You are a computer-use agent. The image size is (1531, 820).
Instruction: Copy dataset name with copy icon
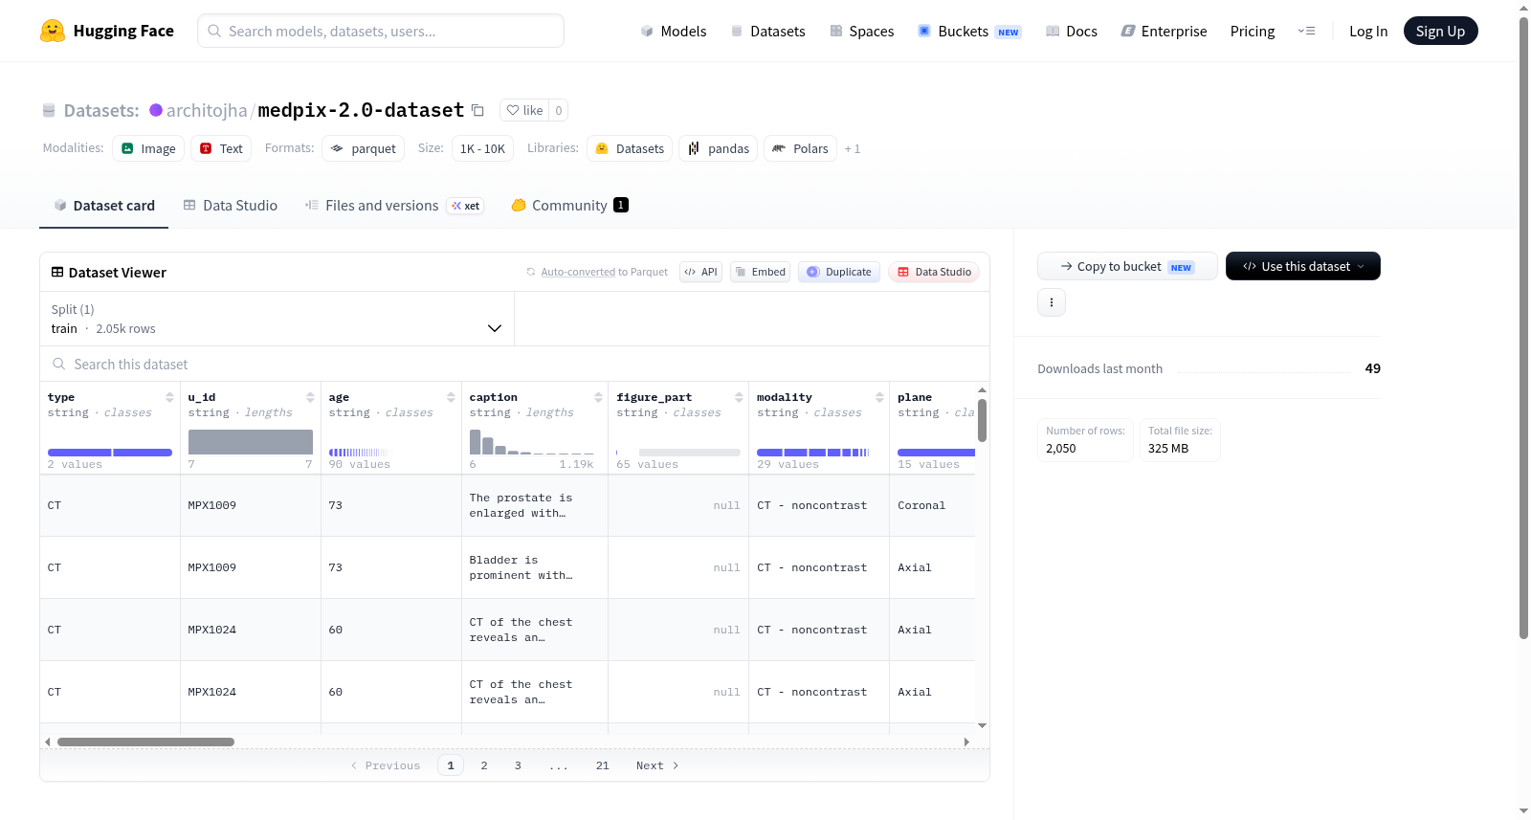(x=477, y=110)
